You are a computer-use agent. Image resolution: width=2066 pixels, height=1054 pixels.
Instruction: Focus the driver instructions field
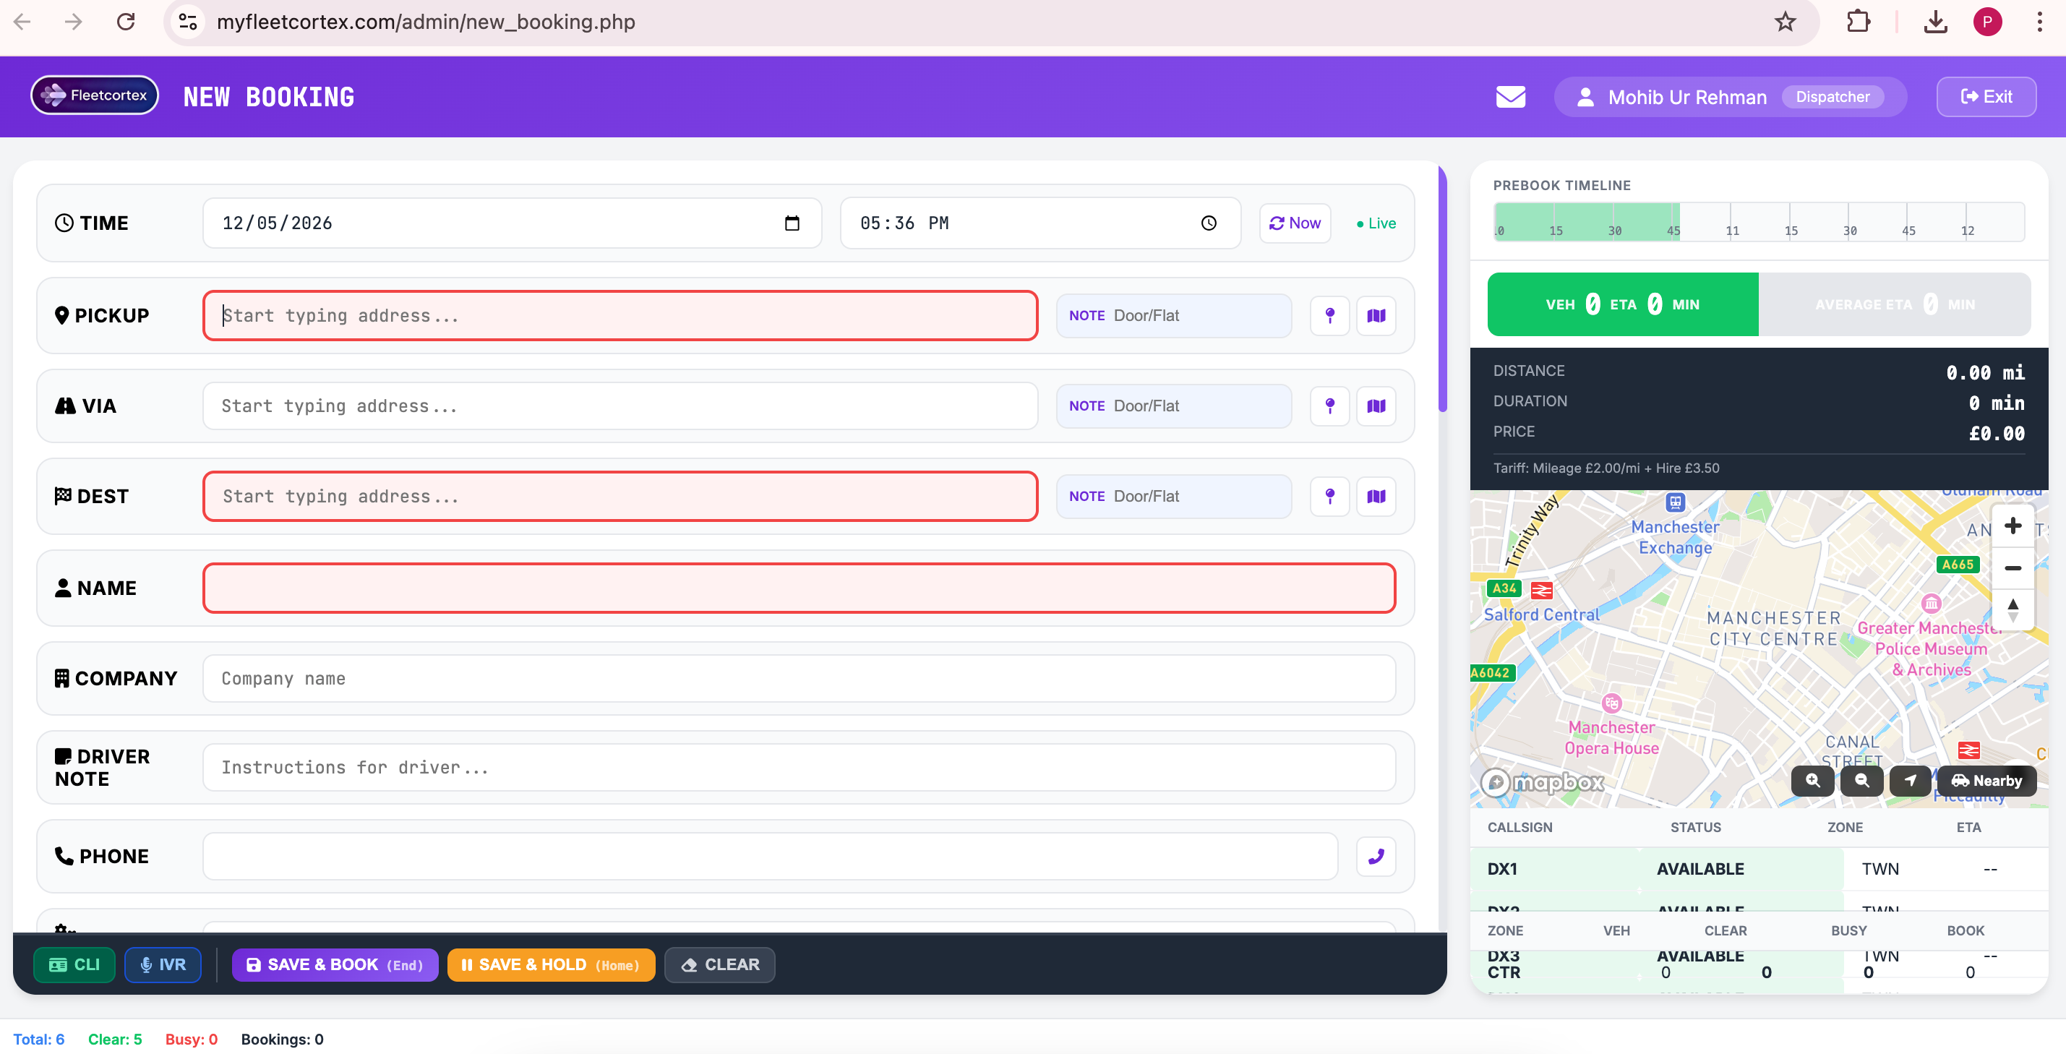tap(799, 768)
